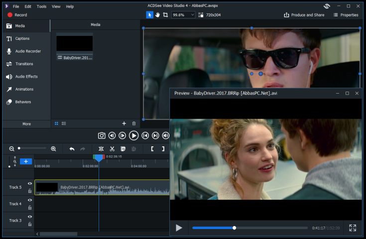Viewport: 366px width, 239px height.
Task: Set selection end bracket marker
Action: [x=163, y=149]
